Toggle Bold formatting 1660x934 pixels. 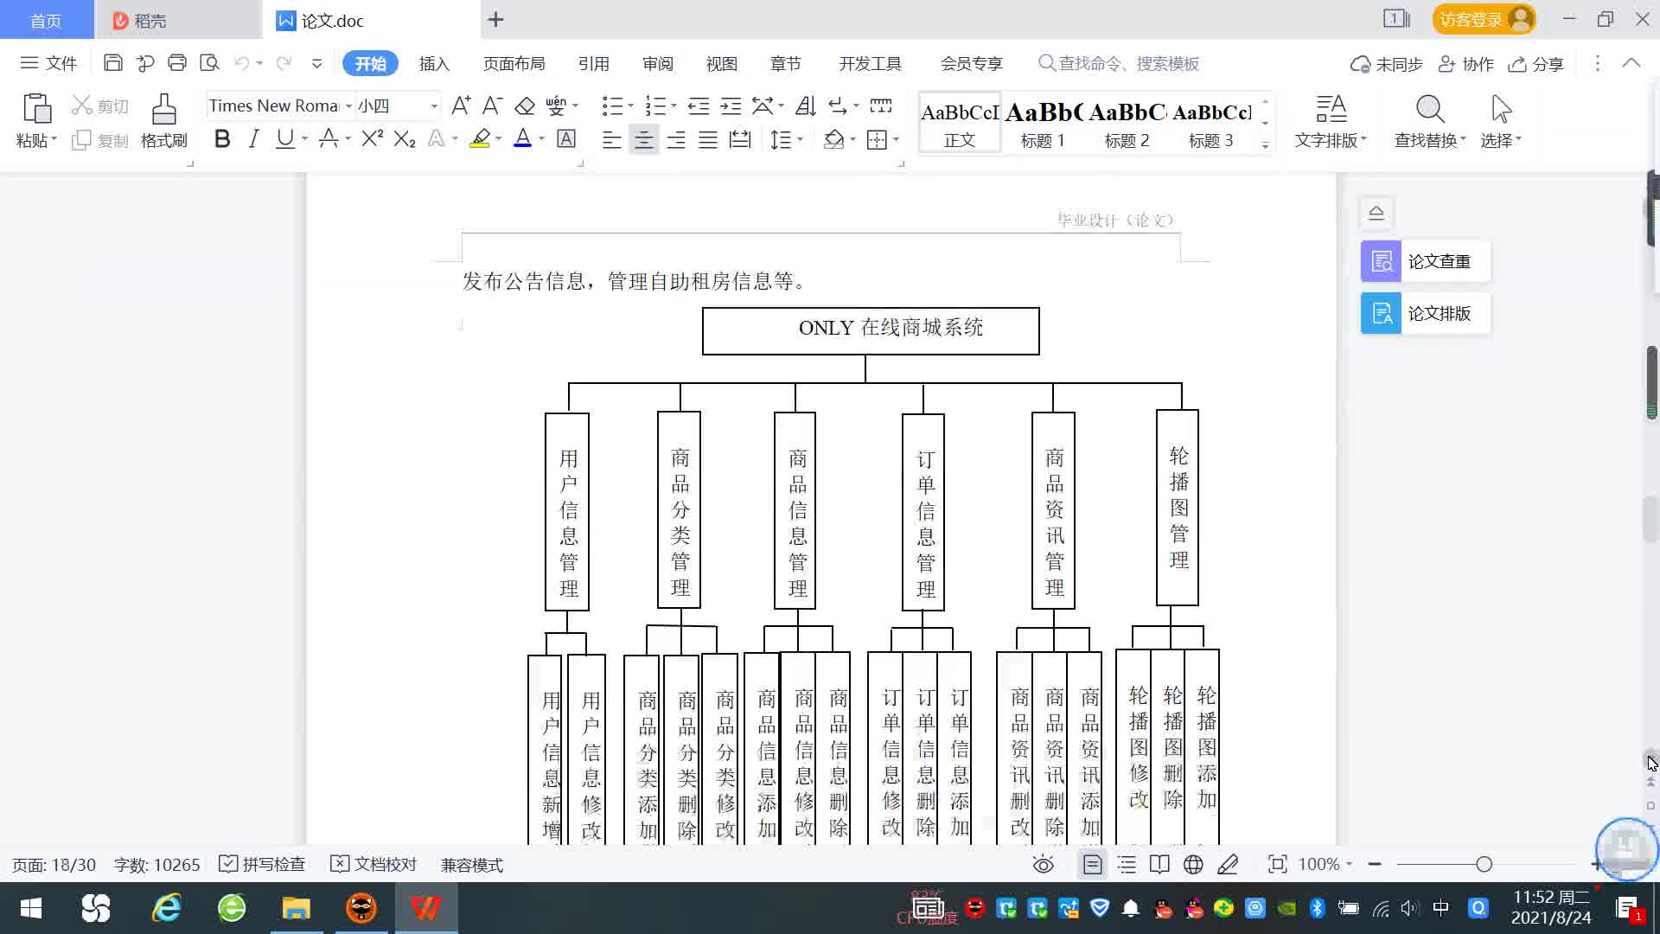click(x=222, y=138)
